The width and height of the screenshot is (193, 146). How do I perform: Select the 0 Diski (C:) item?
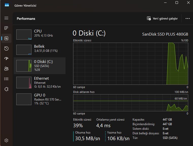[40, 66]
